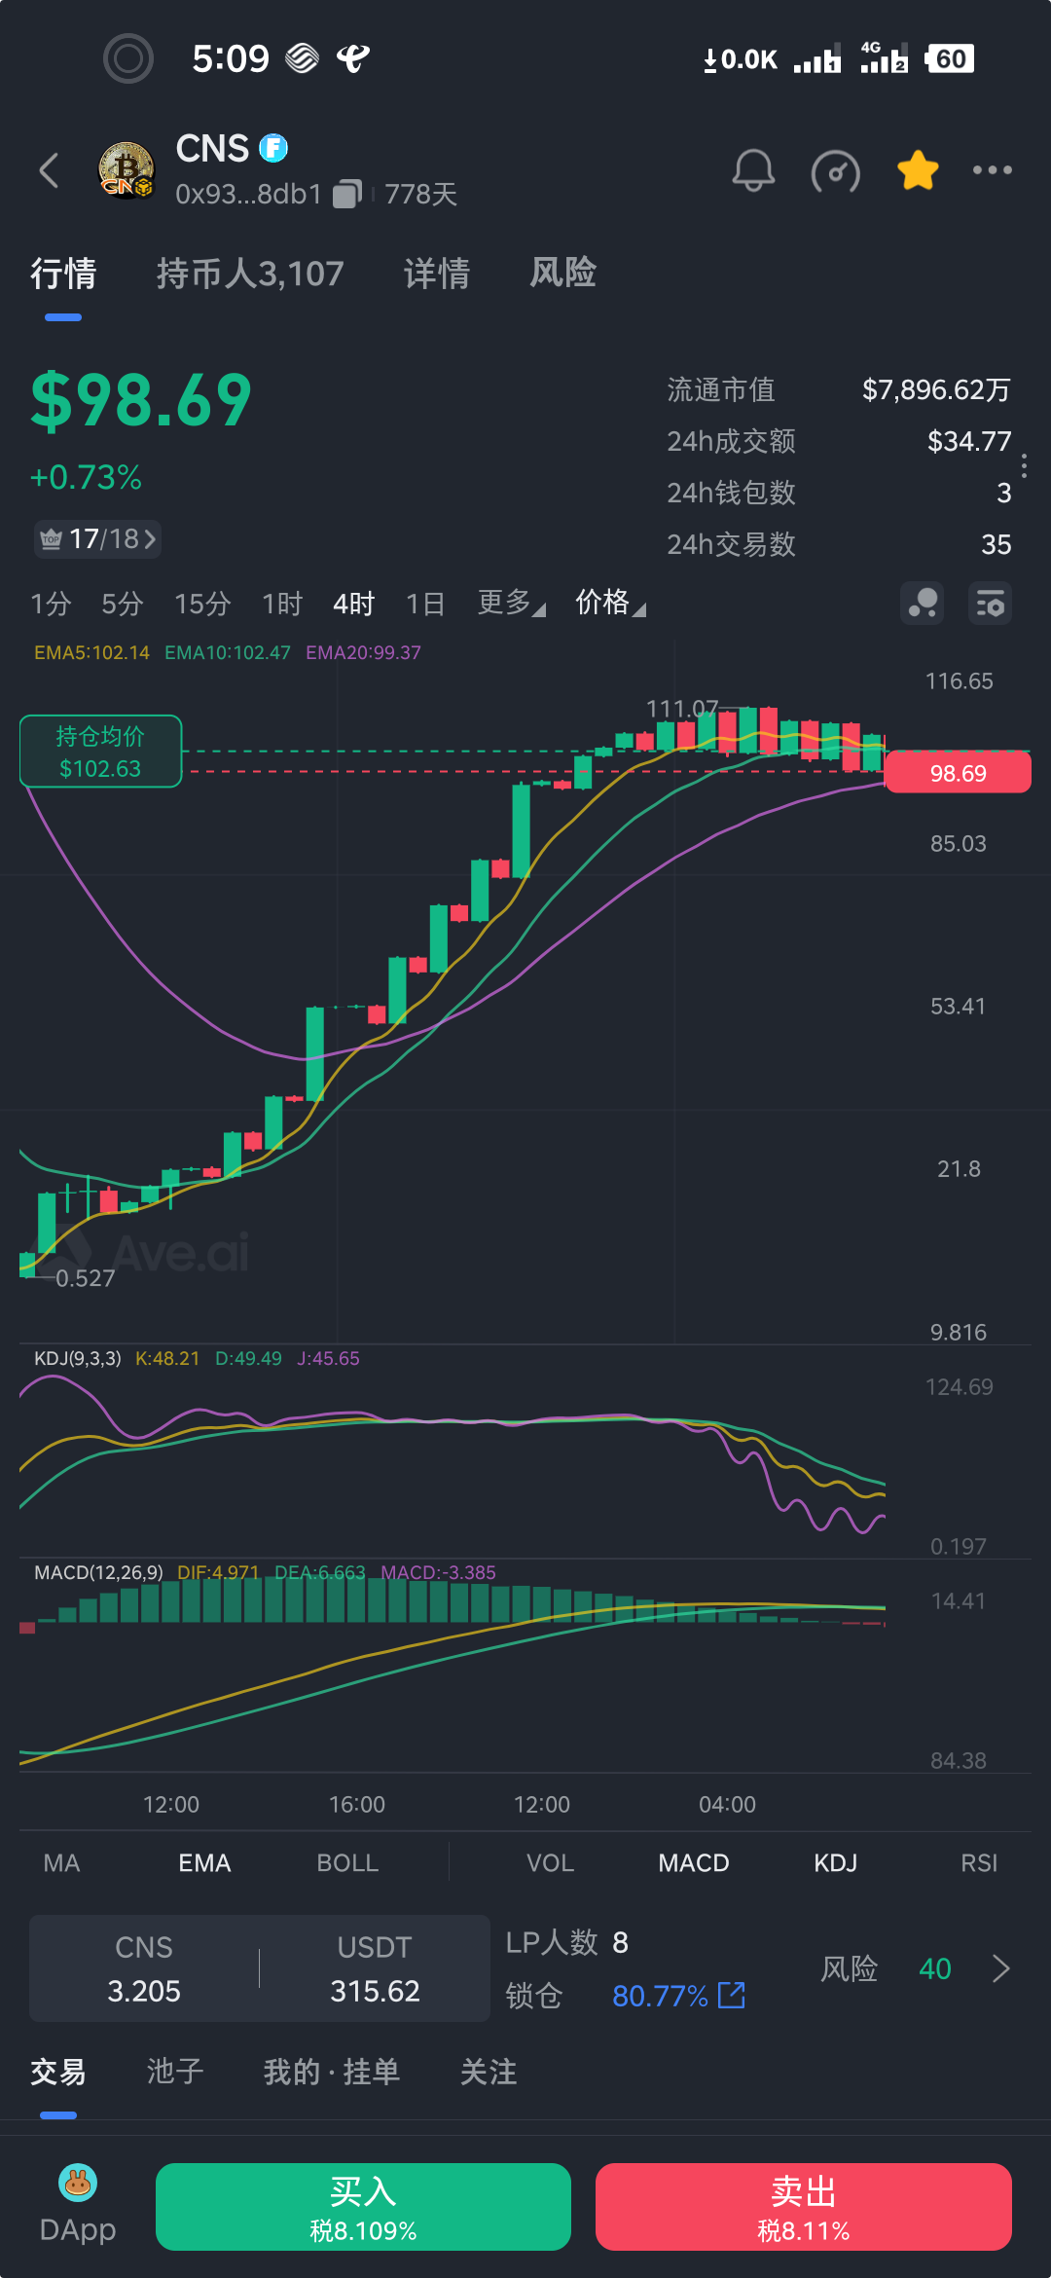
Task: Switch to the 持币人3,107 tab
Action: pyautogui.click(x=250, y=274)
